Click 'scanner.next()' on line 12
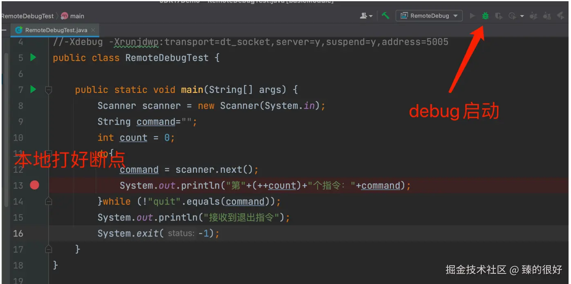Viewport: 571px width, 284px height. (214, 170)
